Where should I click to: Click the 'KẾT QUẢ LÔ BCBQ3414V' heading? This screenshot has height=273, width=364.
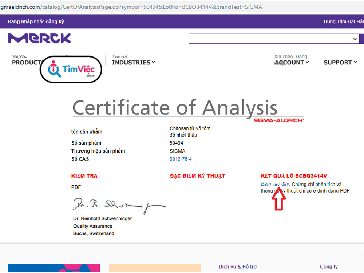click(294, 176)
